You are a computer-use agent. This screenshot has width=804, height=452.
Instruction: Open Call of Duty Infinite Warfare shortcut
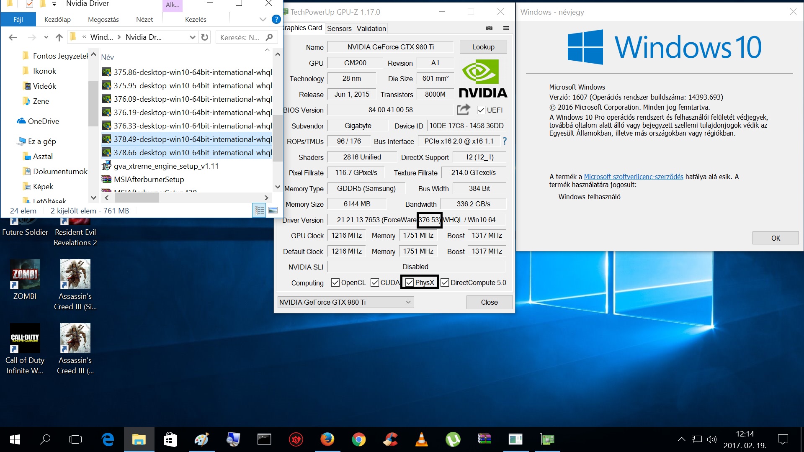[25, 349]
